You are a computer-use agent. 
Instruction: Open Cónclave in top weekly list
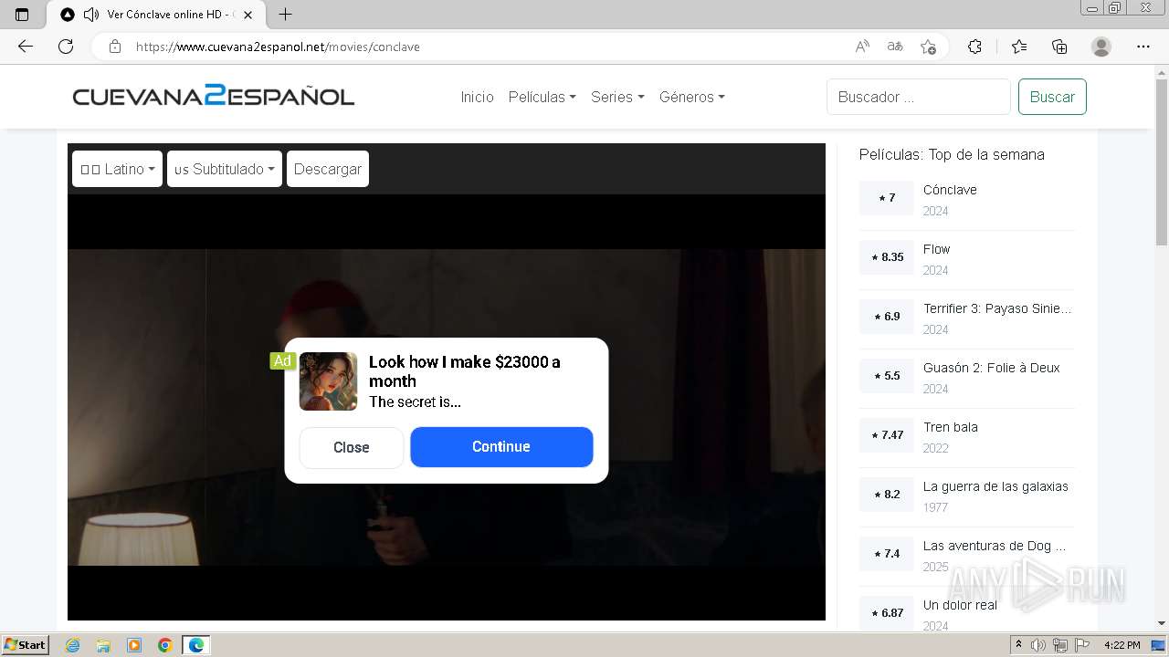950,190
